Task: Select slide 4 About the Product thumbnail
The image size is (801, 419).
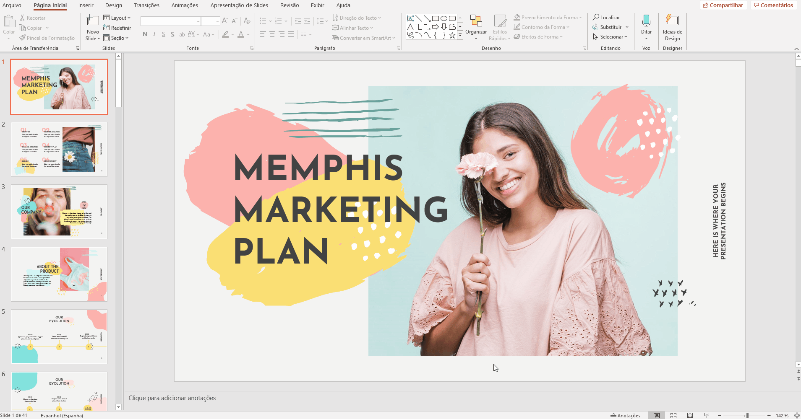Action: (59, 274)
